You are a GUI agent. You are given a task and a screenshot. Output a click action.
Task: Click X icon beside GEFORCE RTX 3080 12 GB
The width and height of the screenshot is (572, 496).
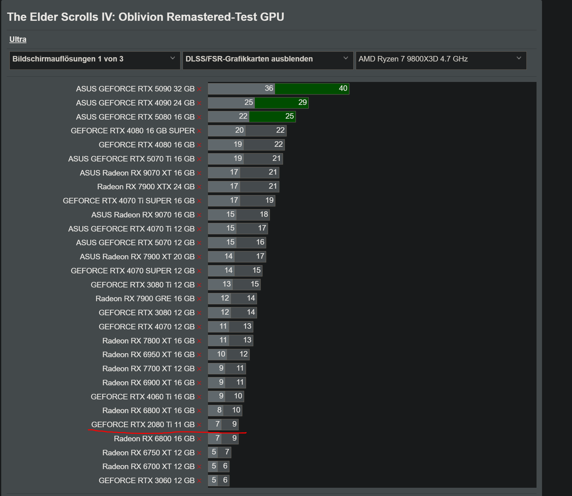tap(199, 313)
